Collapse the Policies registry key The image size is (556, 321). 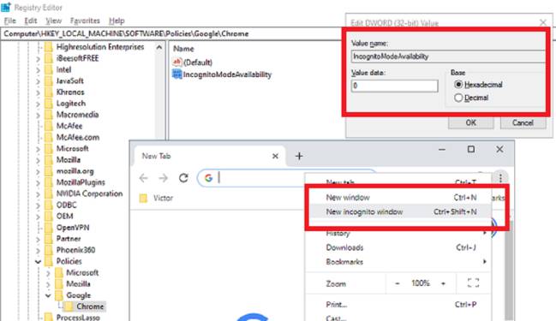point(38,262)
